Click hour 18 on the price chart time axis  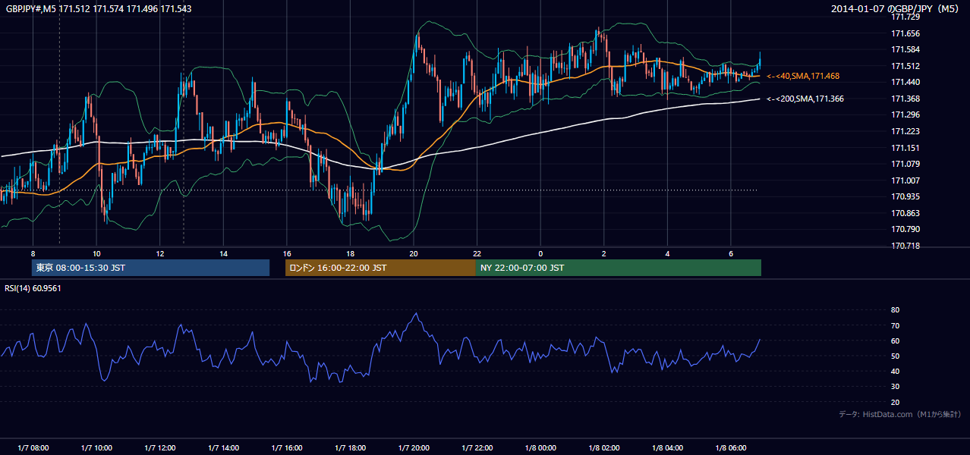pos(350,253)
